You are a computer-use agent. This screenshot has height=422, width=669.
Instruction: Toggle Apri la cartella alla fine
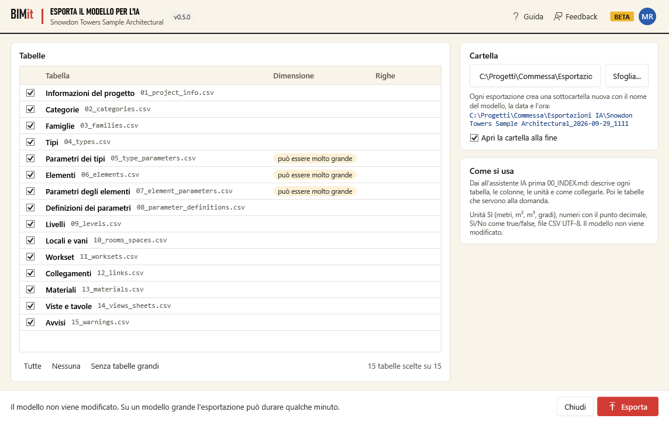pos(474,138)
